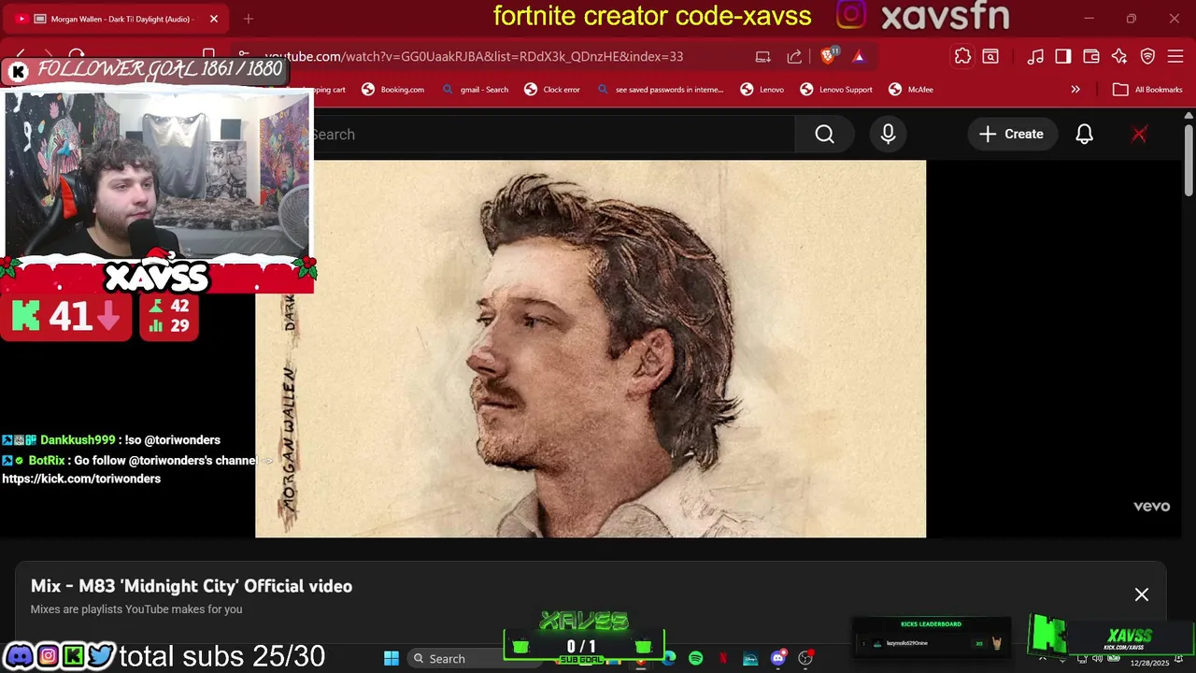Screen dimensions: 1196x673
Task: Open the browser hamburger main menu
Action: 1176,56
